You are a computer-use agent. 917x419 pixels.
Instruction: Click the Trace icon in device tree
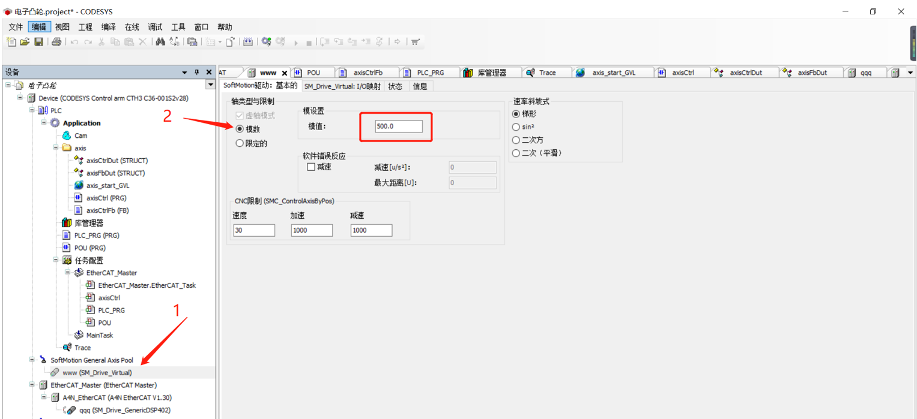click(67, 348)
